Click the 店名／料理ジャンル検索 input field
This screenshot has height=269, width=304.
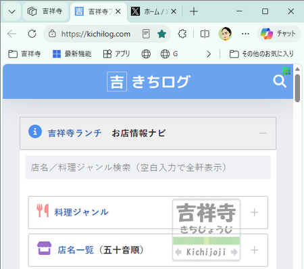tap(148, 168)
